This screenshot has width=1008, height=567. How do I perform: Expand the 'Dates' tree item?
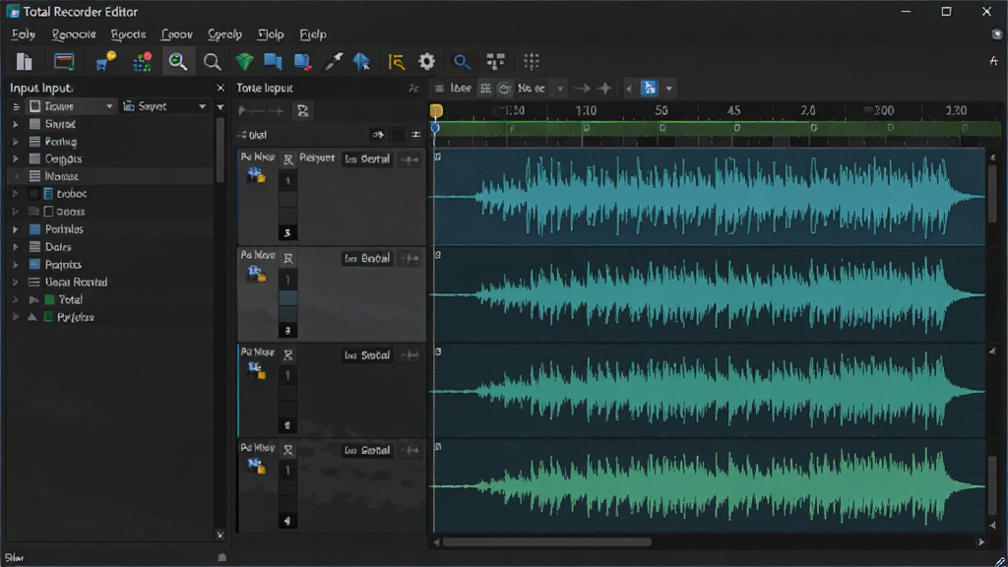point(16,247)
